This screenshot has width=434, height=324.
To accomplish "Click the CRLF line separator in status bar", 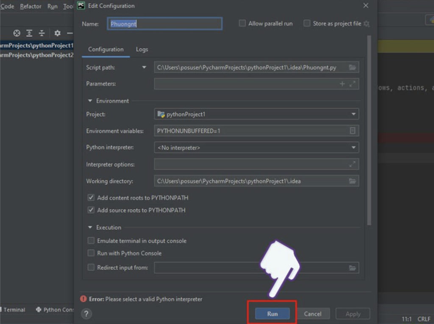I will (x=424, y=319).
